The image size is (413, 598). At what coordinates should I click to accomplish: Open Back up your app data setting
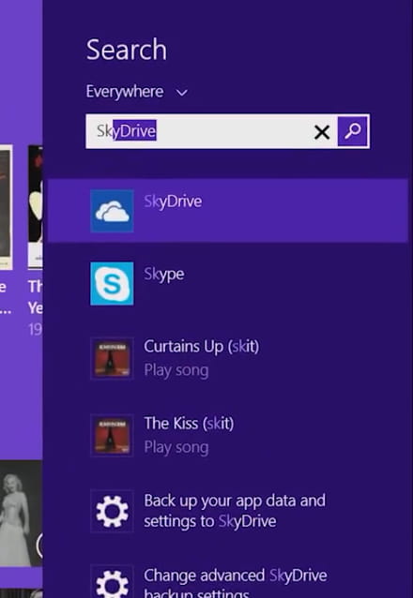pyautogui.click(x=235, y=511)
